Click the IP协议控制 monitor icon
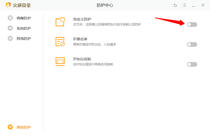This screenshot has width=210, height=138. [x=60, y=62]
